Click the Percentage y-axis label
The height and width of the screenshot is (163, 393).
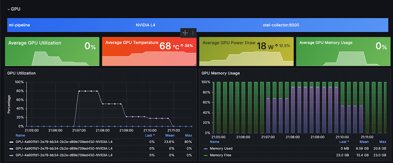pos(9,104)
